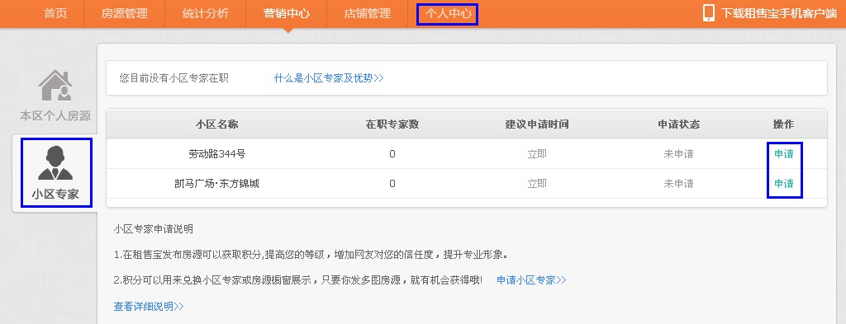Open 店铺管理 menu
The image size is (846, 324).
pos(368,13)
